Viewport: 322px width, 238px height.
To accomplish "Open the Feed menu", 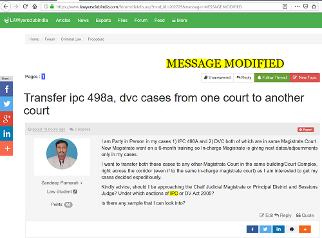I will pos(159,20).
